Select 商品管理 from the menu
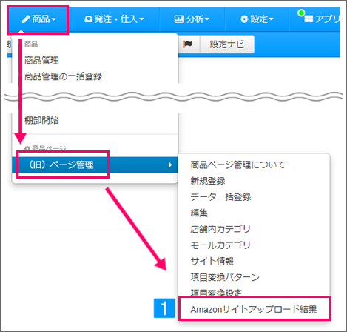 tap(41, 60)
